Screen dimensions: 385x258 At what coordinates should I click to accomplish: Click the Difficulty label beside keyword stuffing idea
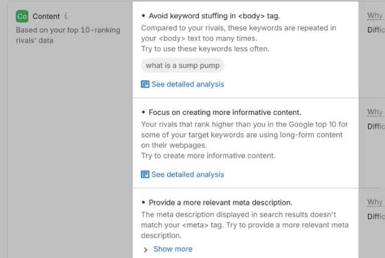376,30
